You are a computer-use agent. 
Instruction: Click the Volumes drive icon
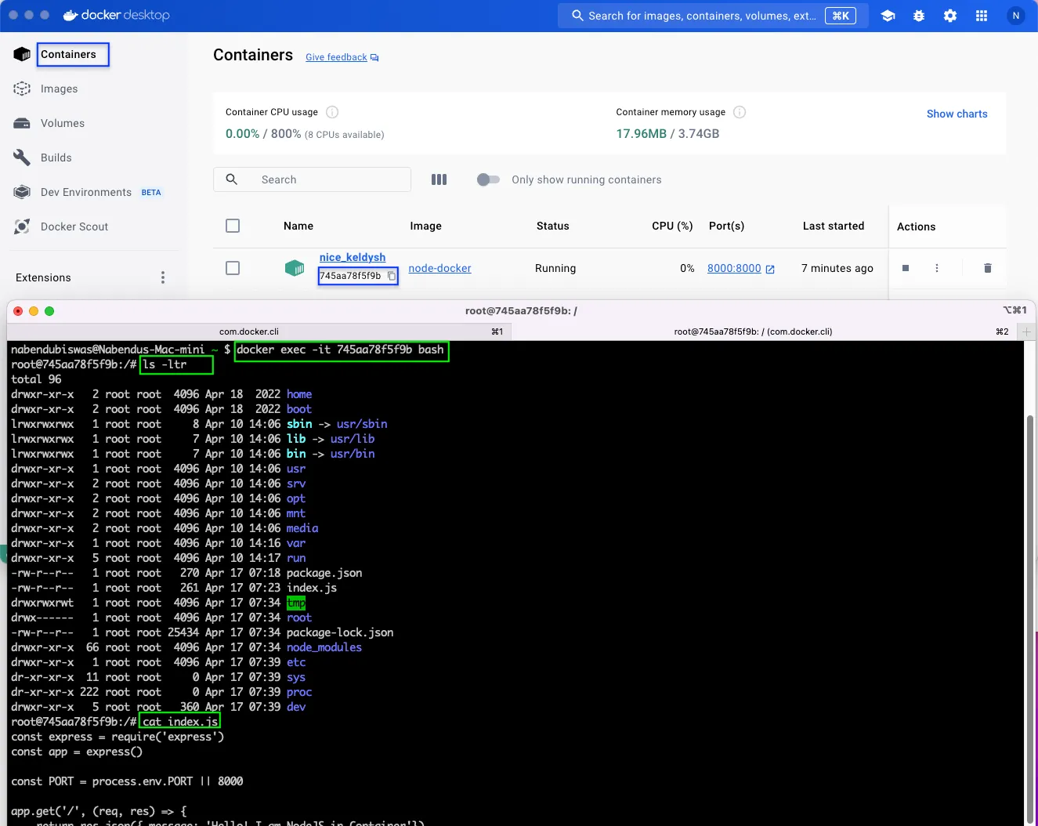[x=22, y=123]
